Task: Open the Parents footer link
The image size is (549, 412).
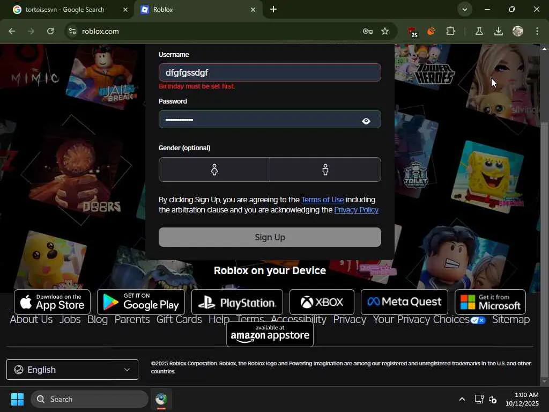Action: pos(132,320)
